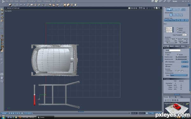Select the hand pan tool
191x119 pixels.
click(2, 78)
